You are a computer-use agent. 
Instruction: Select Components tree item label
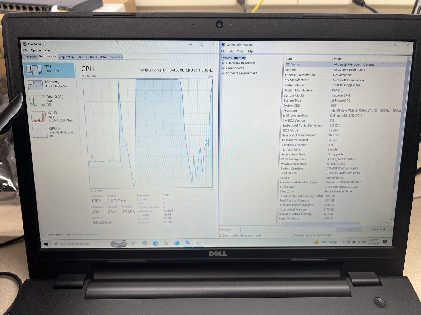tap(235, 68)
